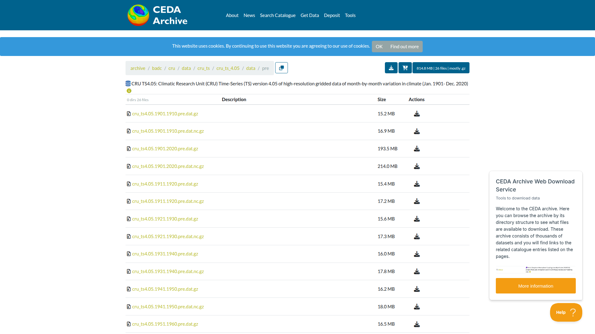The height and width of the screenshot is (334, 595).
Task: Download cru_ts4.05.1901.1910.pre.dat.nc.gz via its download icon
Action: 417,131
